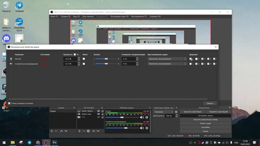Toggle track 2 checkbox for playback device
260x146 pixels.
tap(196, 64)
